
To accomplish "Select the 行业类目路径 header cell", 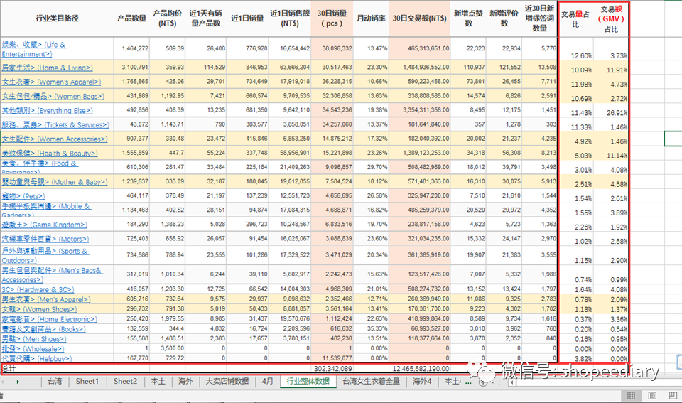I will 57,18.
